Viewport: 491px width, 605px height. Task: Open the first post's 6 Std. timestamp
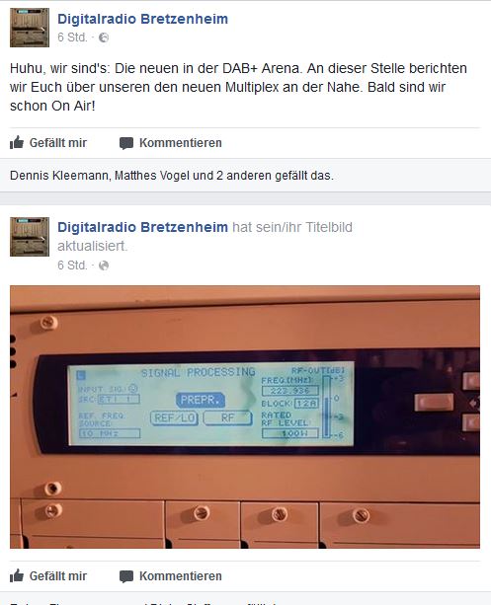pos(72,38)
